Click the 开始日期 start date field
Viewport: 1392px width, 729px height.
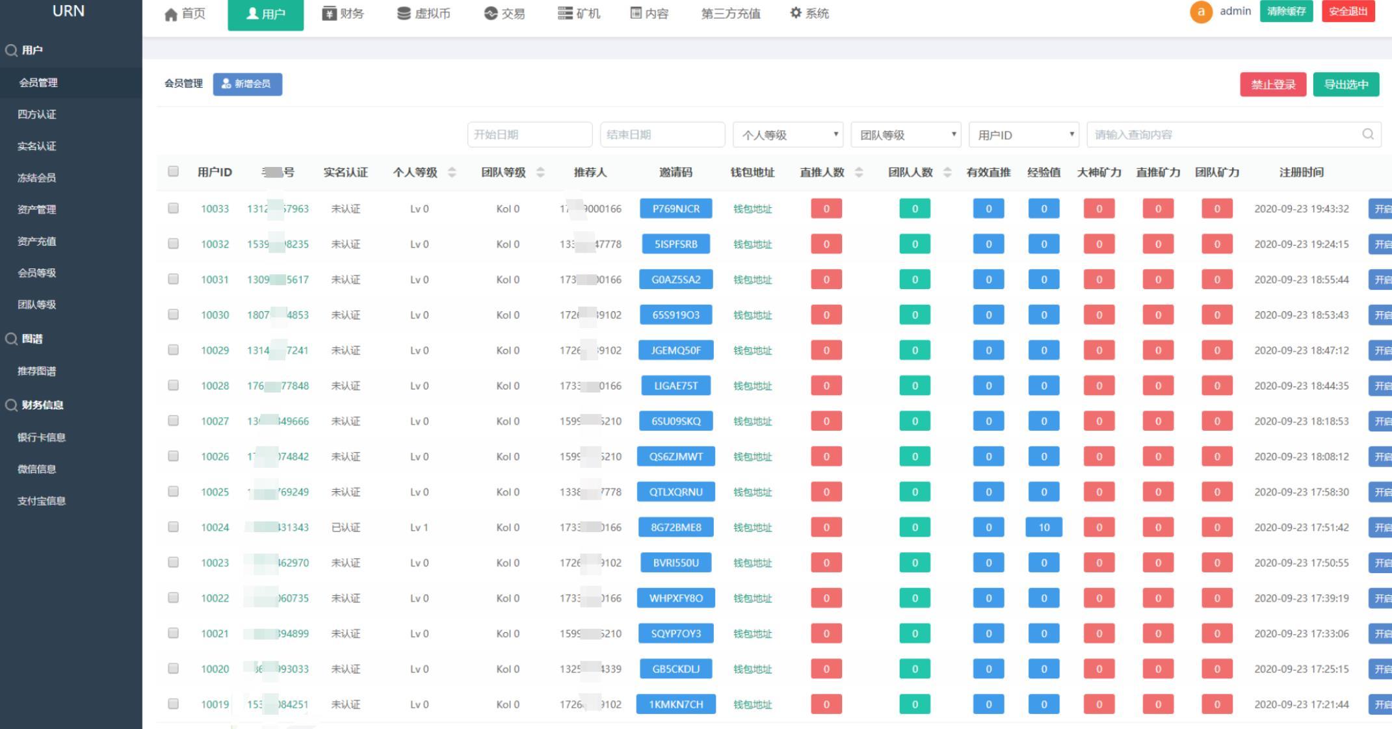530,134
